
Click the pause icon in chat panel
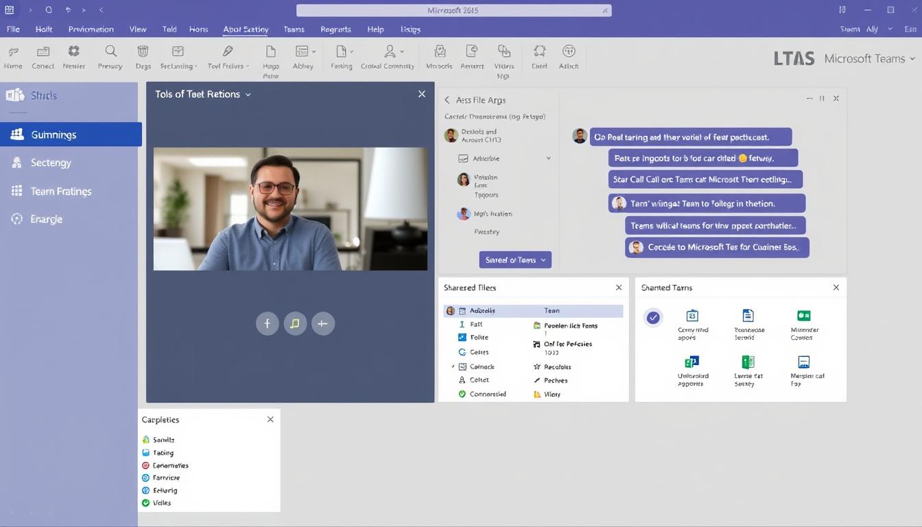pos(822,99)
